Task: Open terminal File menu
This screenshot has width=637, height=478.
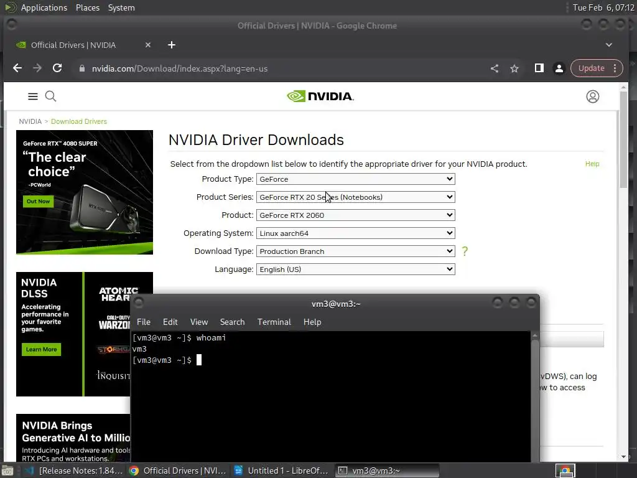Action: click(144, 322)
